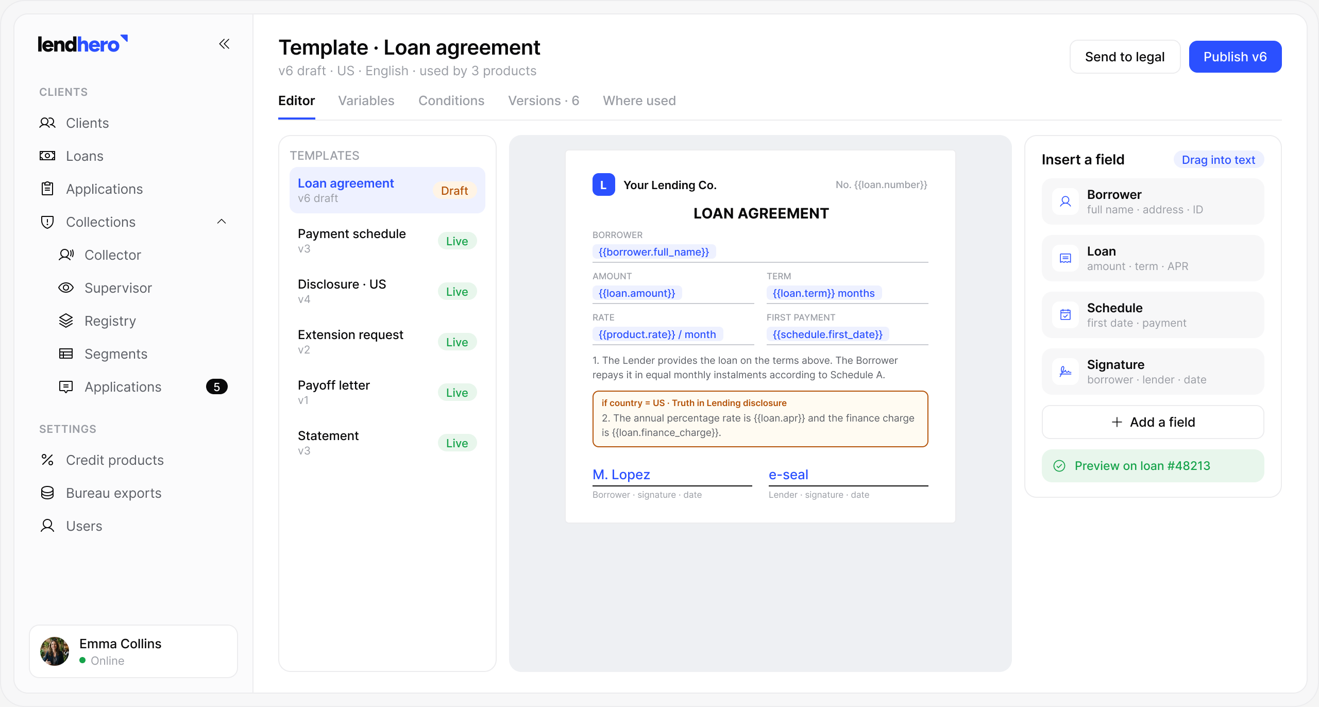The width and height of the screenshot is (1319, 707).
Task: Click the Loan field icon
Action: click(x=1066, y=258)
